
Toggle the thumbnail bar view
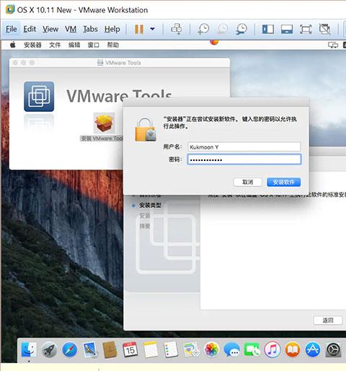287,30
